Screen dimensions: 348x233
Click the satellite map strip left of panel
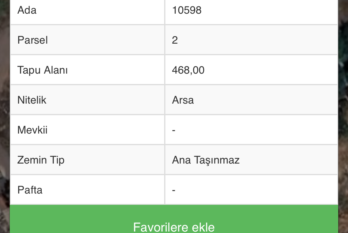pos(5,116)
